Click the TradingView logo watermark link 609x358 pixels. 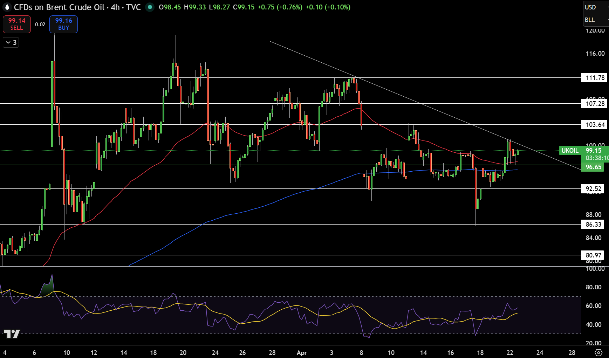tap(12, 333)
